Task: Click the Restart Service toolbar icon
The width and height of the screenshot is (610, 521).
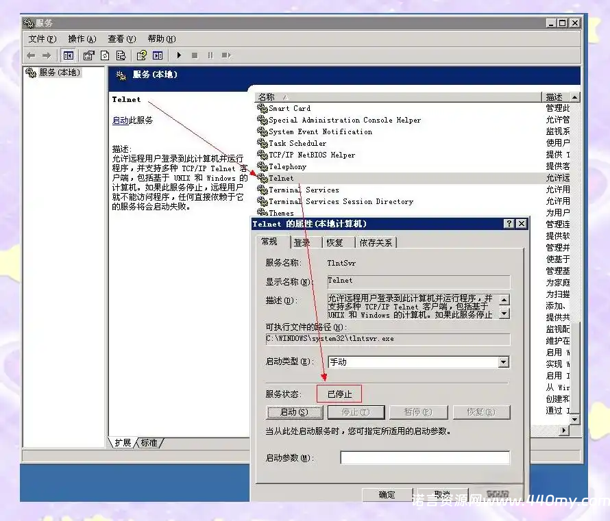Action: (226, 55)
